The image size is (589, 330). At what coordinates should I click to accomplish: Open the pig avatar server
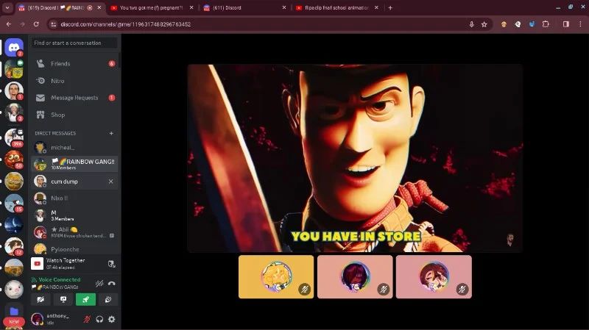pyautogui.click(x=14, y=289)
